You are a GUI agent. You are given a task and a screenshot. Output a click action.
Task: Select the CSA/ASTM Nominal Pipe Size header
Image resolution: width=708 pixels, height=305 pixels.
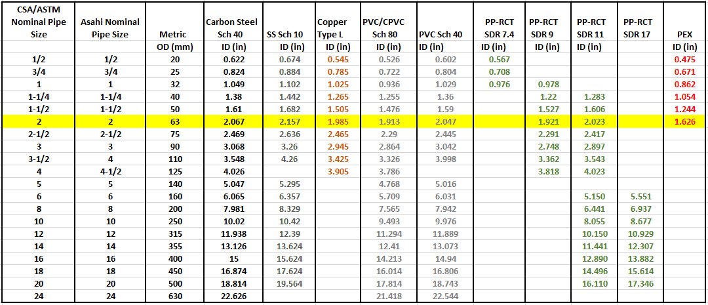(38, 21)
